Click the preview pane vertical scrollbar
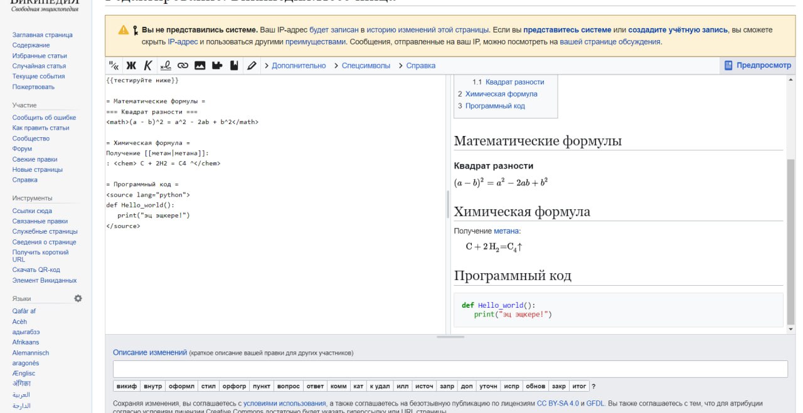Image resolution: width=803 pixels, height=413 pixels. coord(790,241)
